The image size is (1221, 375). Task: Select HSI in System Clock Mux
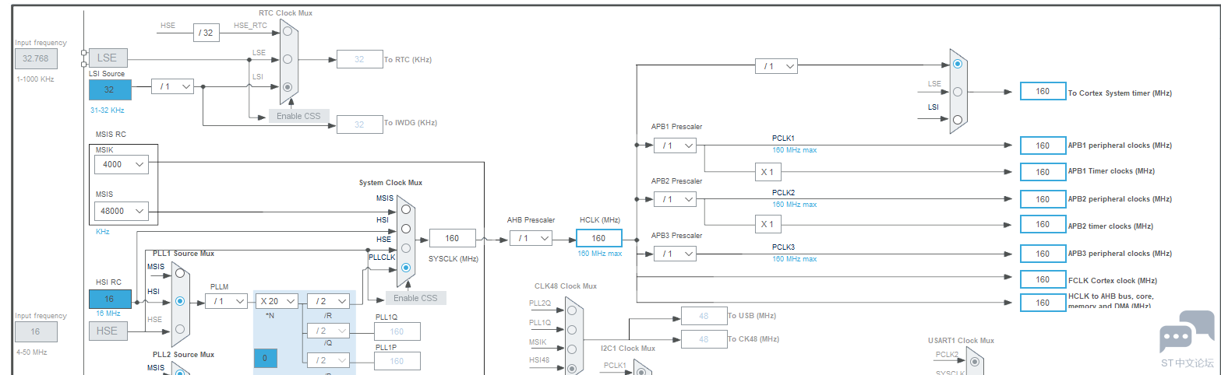[x=405, y=229]
